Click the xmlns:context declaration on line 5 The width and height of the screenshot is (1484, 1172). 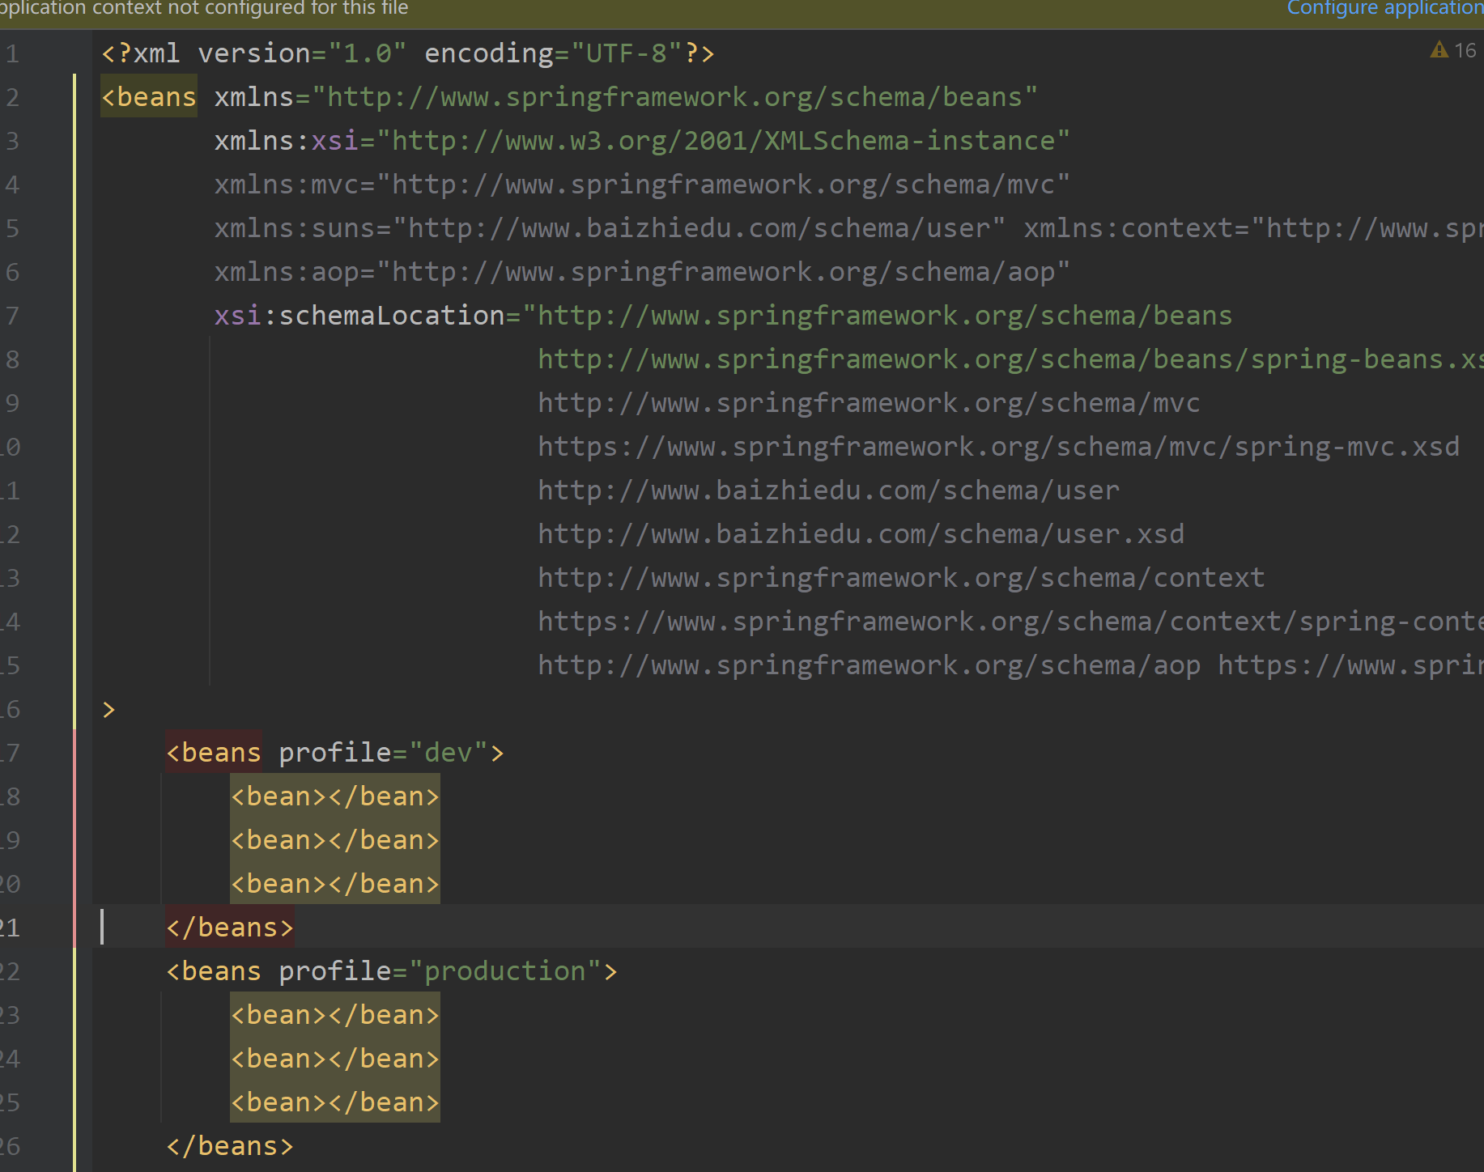click(1254, 228)
